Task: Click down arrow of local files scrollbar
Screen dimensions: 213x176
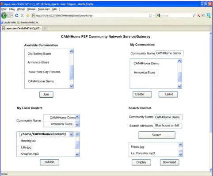Action: point(77,154)
